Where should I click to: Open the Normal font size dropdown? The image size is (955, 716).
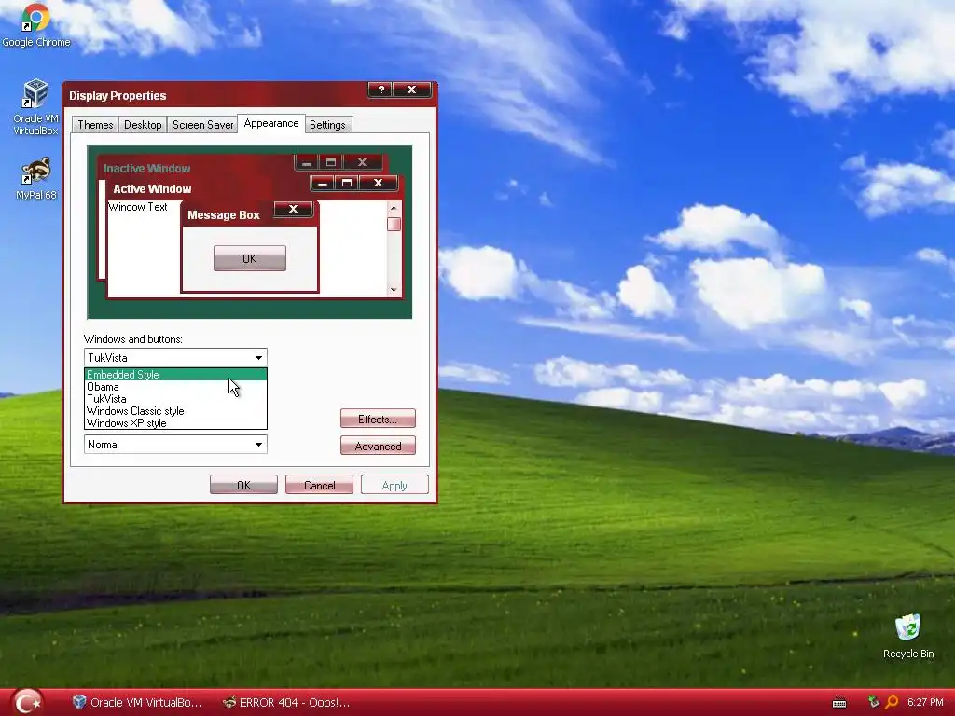click(x=175, y=445)
